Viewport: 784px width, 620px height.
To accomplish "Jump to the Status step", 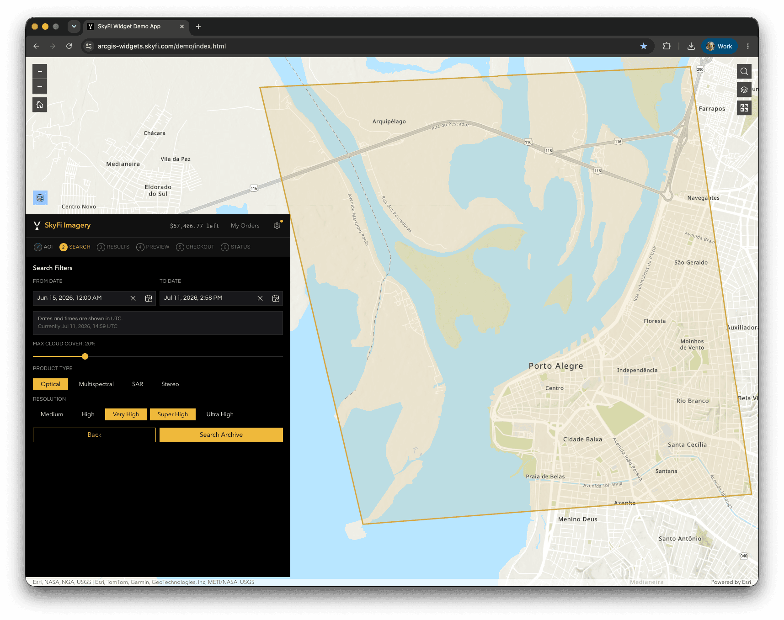I will coord(235,247).
